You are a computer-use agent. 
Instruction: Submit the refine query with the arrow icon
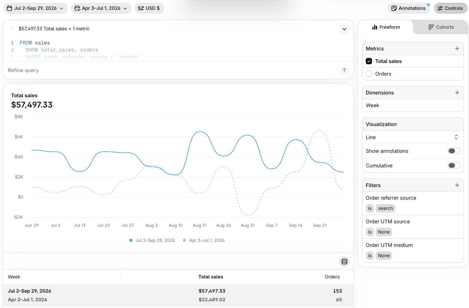pos(344,70)
